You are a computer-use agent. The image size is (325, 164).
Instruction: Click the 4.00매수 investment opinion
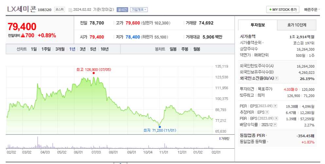[x=291, y=90]
